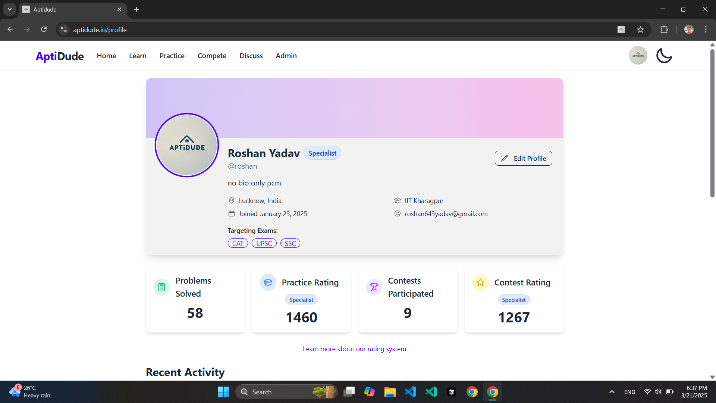Image resolution: width=716 pixels, height=403 pixels.
Task: Click the calendar icon beside Joined date
Action: pyautogui.click(x=232, y=213)
